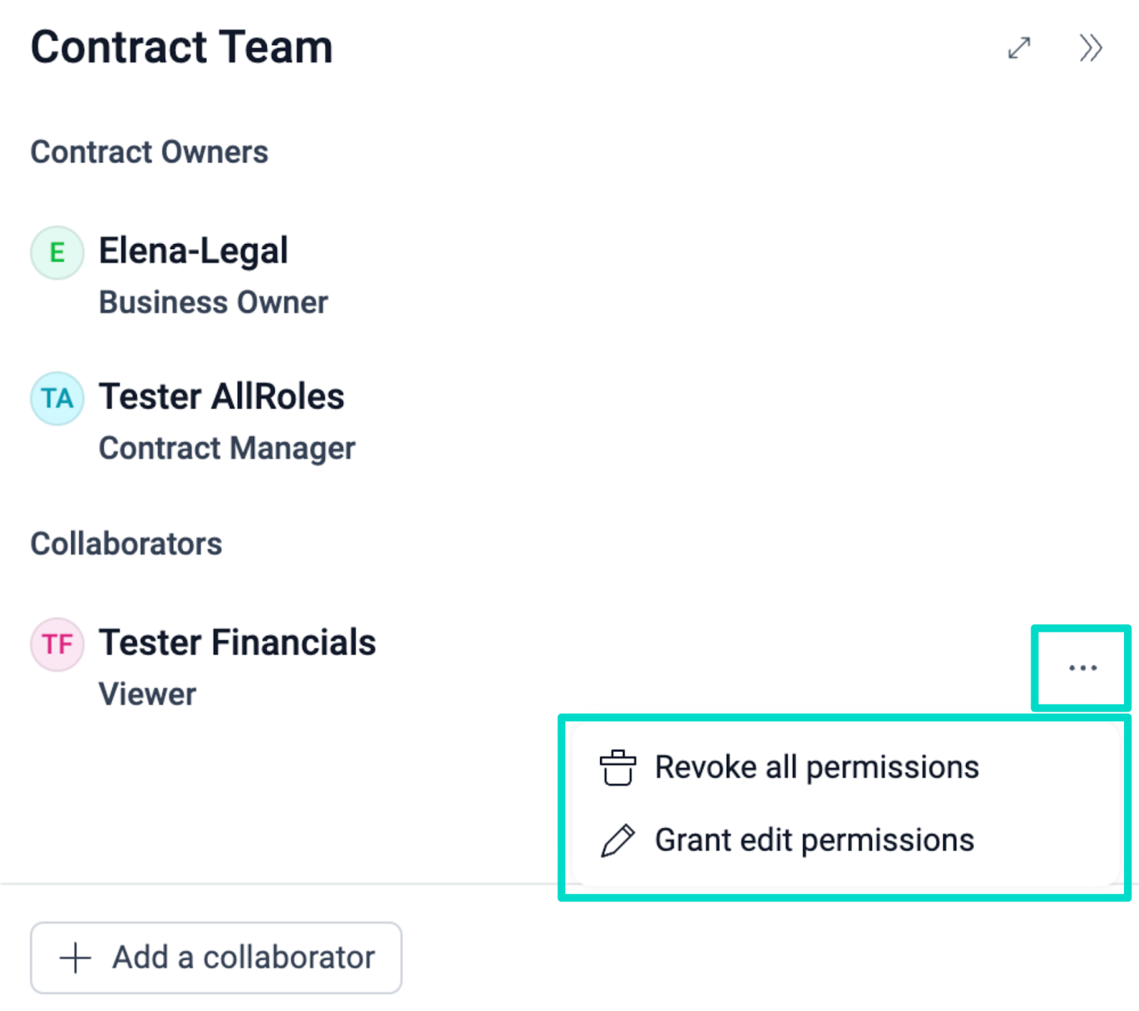Click the Viewer role label

(x=147, y=694)
